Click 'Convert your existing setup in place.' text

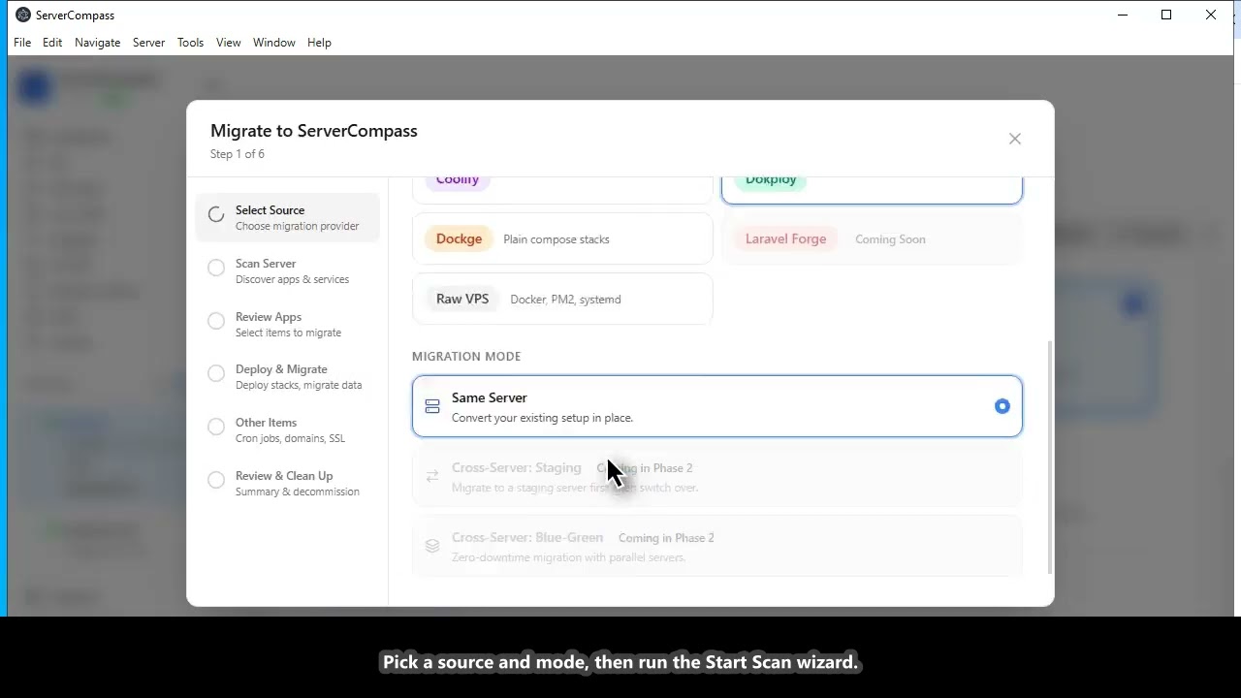tap(542, 418)
